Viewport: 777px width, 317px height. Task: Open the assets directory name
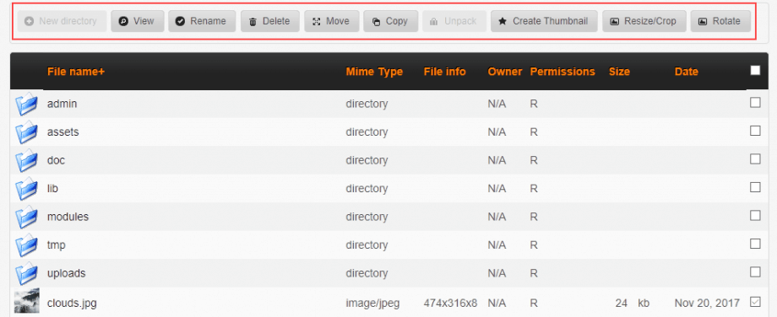(x=63, y=132)
